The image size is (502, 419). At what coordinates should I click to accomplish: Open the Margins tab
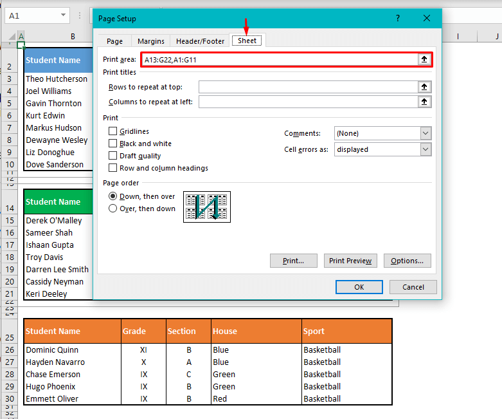click(151, 41)
